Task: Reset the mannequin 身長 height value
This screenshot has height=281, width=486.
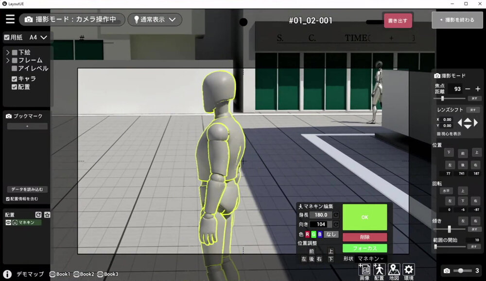Action: (336, 215)
